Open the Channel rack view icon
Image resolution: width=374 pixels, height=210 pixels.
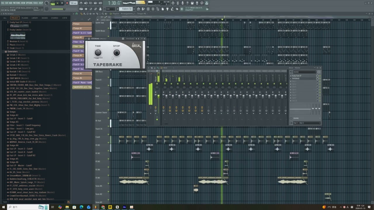pyautogui.click(x=148, y=9)
